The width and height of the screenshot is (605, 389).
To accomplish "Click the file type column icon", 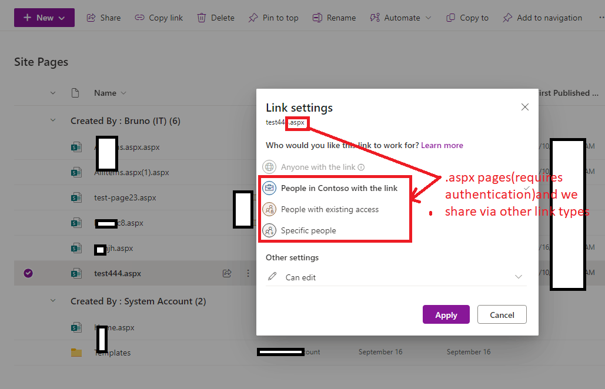I will coord(75,93).
